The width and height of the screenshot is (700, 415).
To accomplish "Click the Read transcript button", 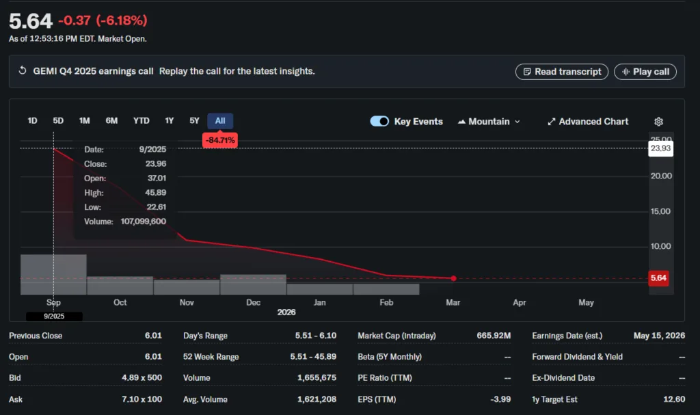I will [x=561, y=72].
